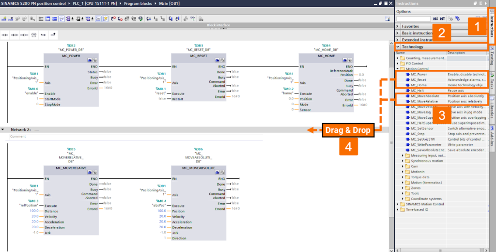The width and height of the screenshot is (496, 252).
Task: Toggle network comments display in toolbar
Action: (98, 19)
